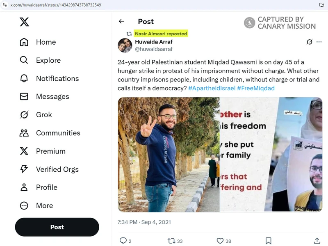Screen dimensions: 328x246
Task: Share the post via share icon
Action: tap(317, 241)
